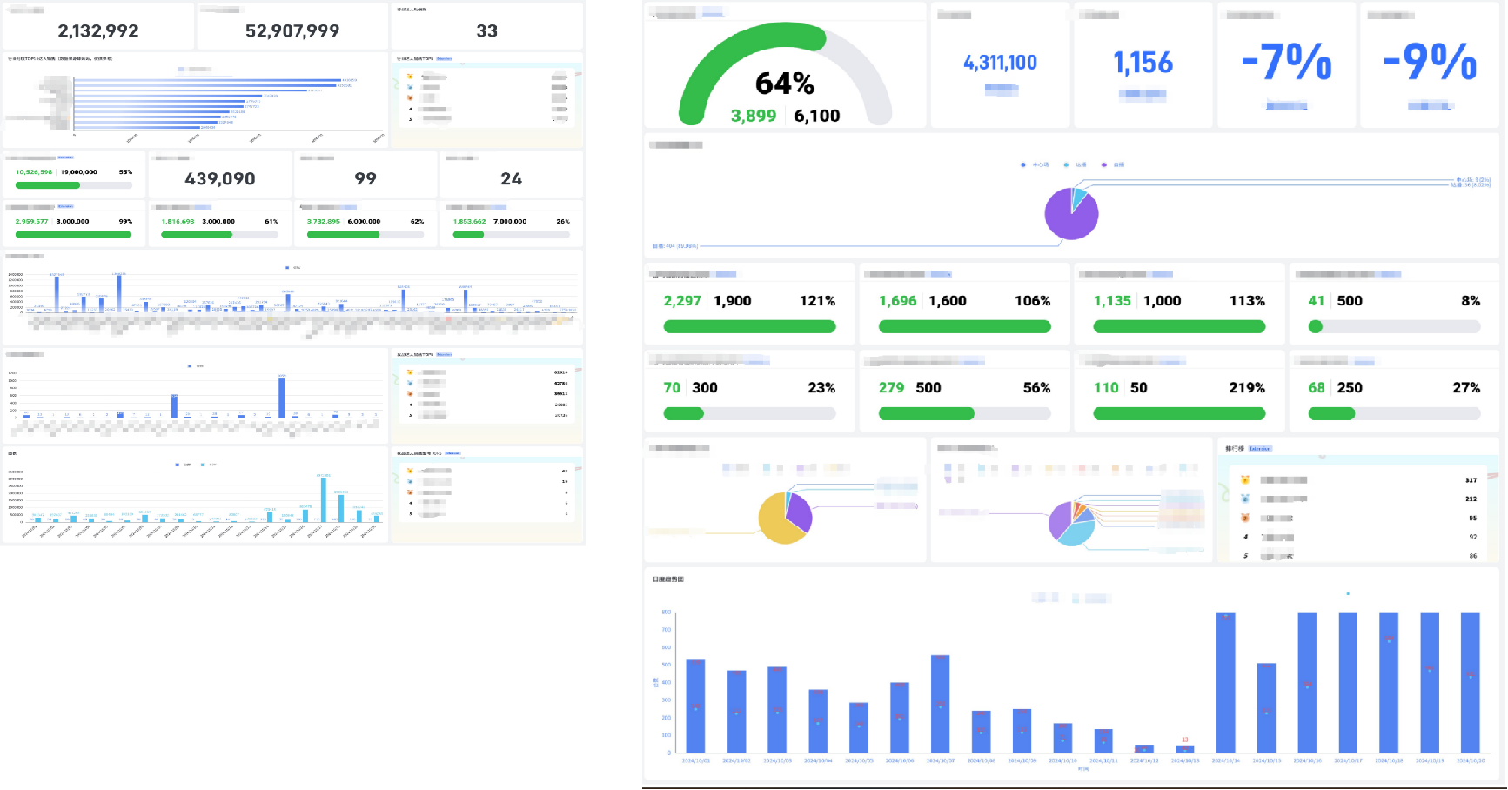Click the 1,696 green value

pyautogui.click(x=897, y=301)
